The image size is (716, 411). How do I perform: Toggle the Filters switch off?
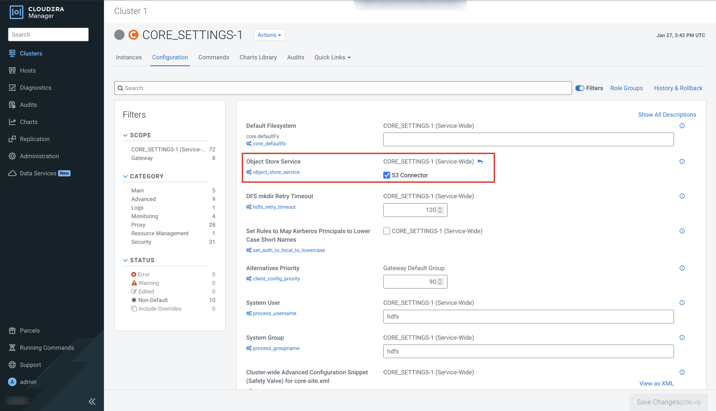(580, 88)
